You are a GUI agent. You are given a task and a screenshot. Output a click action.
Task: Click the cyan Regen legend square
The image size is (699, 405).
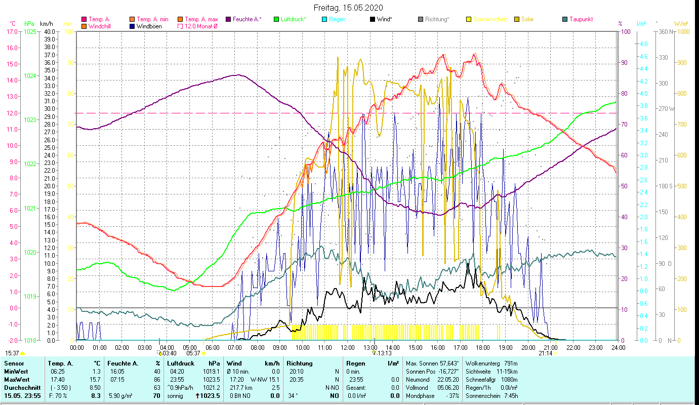[324, 19]
